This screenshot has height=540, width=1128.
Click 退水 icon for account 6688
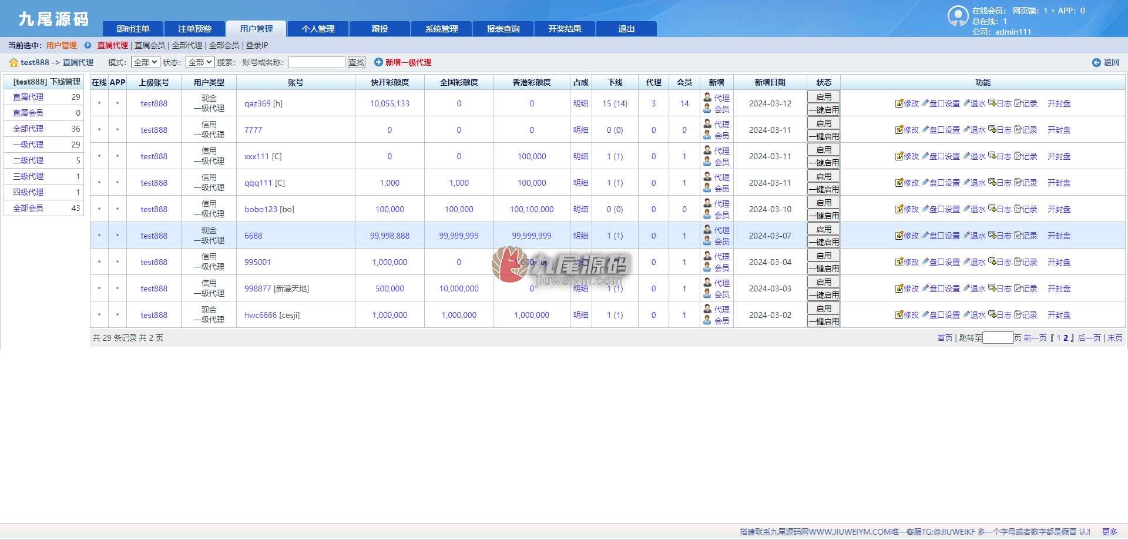(966, 236)
